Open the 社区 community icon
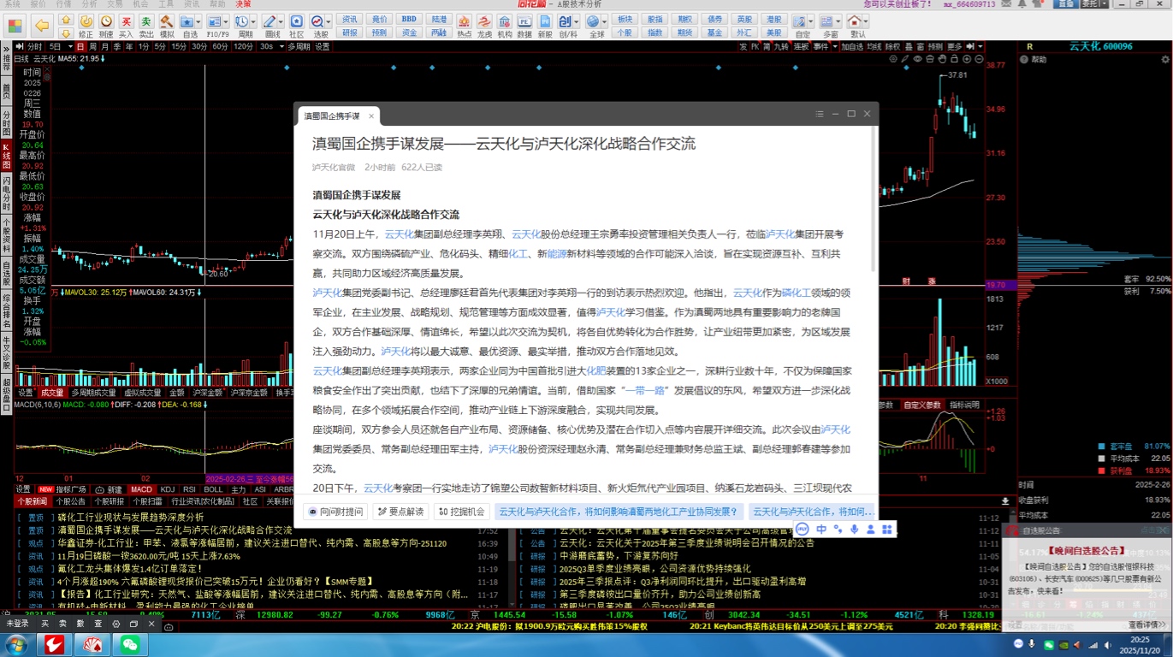The image size is (1173, 657). point(296,21)
